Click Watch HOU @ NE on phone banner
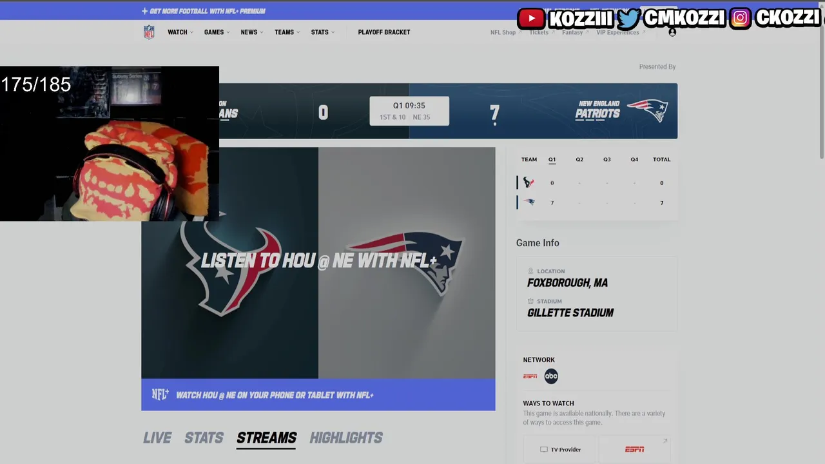The width and height of the screenshot is (825, 464). pos(318,394)
